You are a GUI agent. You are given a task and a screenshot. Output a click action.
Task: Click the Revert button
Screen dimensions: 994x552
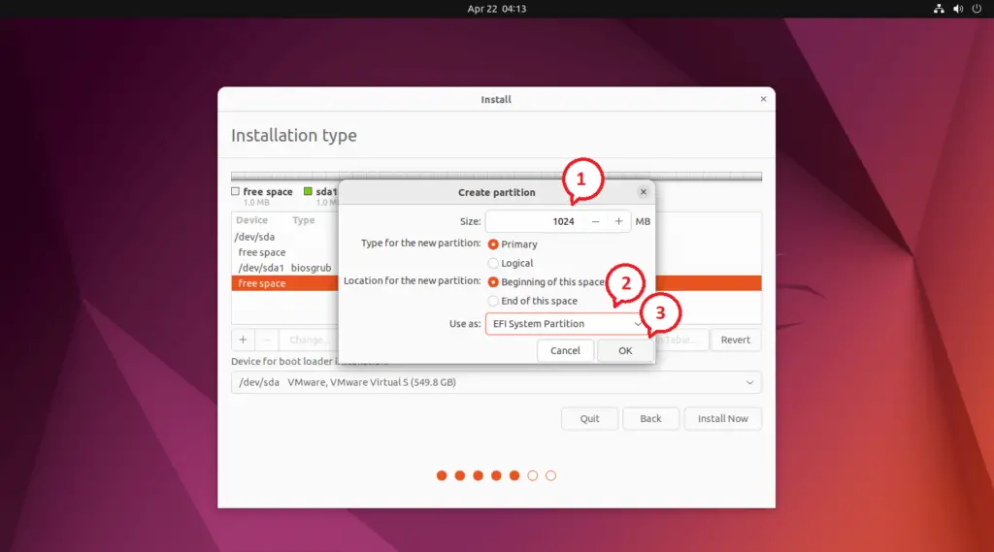(x=736, y=340)
